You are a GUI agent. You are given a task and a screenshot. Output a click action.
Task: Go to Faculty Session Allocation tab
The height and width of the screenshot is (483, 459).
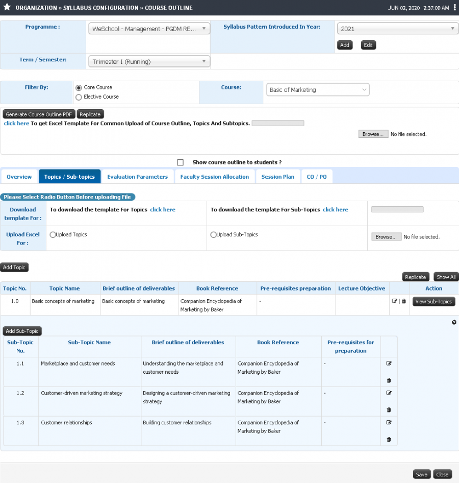(215, 177)
